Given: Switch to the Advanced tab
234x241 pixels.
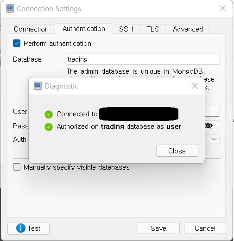Looking at the screenshot, I should pos(188,29).
